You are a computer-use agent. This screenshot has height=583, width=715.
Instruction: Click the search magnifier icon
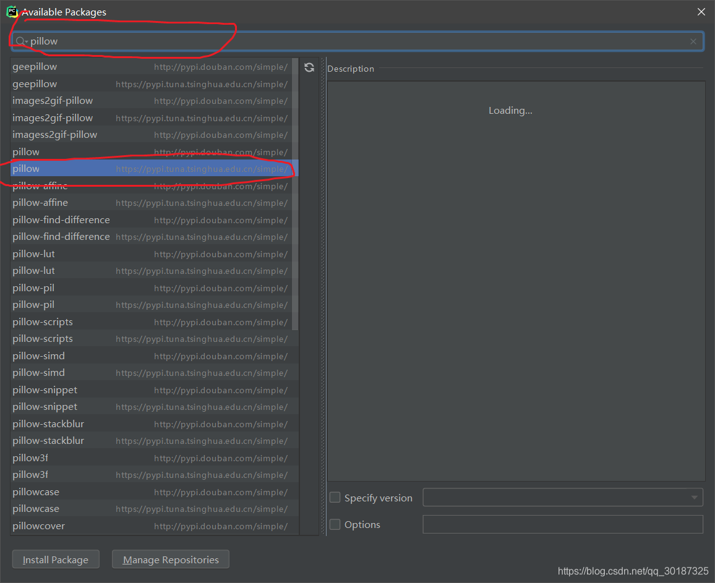20,41
